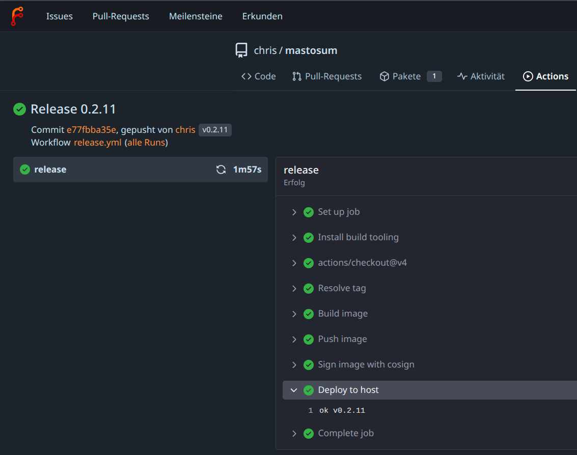Click the green check on Resolve tag
This screenshot has width=577, height=455.
[309, 289]
